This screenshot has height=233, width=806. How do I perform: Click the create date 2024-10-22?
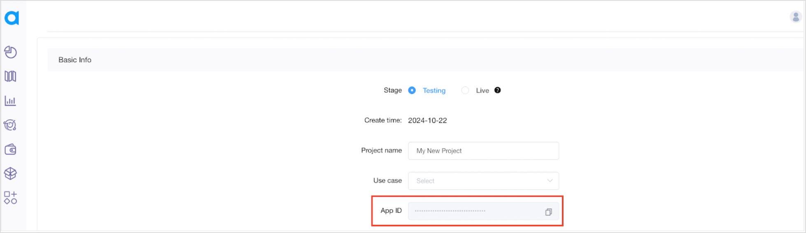(x=427, y=121)
